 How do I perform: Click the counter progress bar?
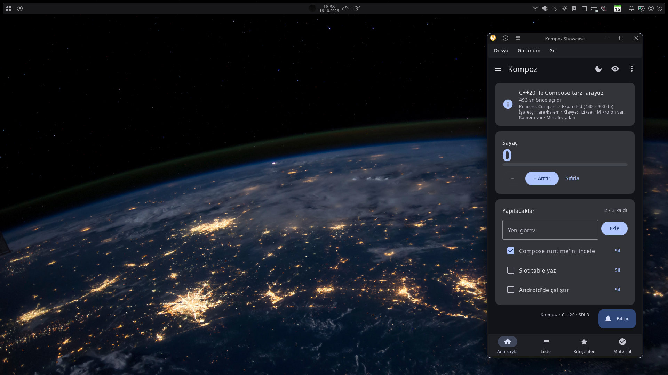point(565,165)
